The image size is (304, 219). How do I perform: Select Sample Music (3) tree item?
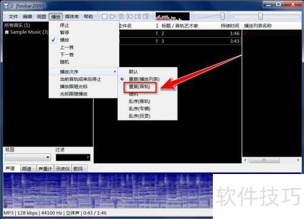tap(29, 32)
